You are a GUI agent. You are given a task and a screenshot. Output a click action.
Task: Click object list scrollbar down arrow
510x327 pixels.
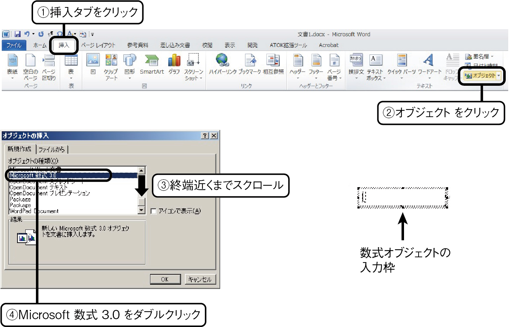[142, 210]
